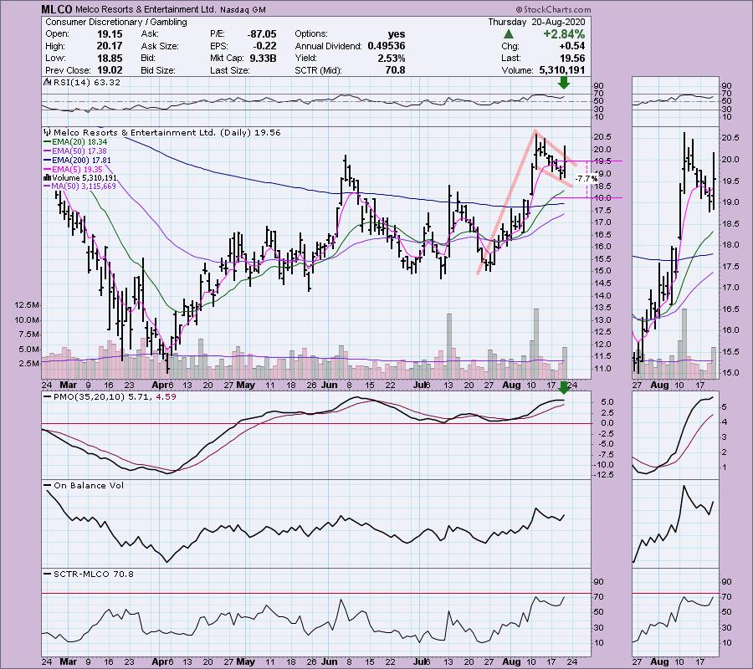Click the Ask Size label
The image size is (753, 669).
point(160,46)
